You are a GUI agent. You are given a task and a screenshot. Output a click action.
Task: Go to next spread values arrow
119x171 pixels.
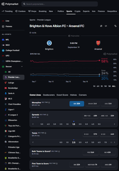pyautogui.click(x=114, y=124)
